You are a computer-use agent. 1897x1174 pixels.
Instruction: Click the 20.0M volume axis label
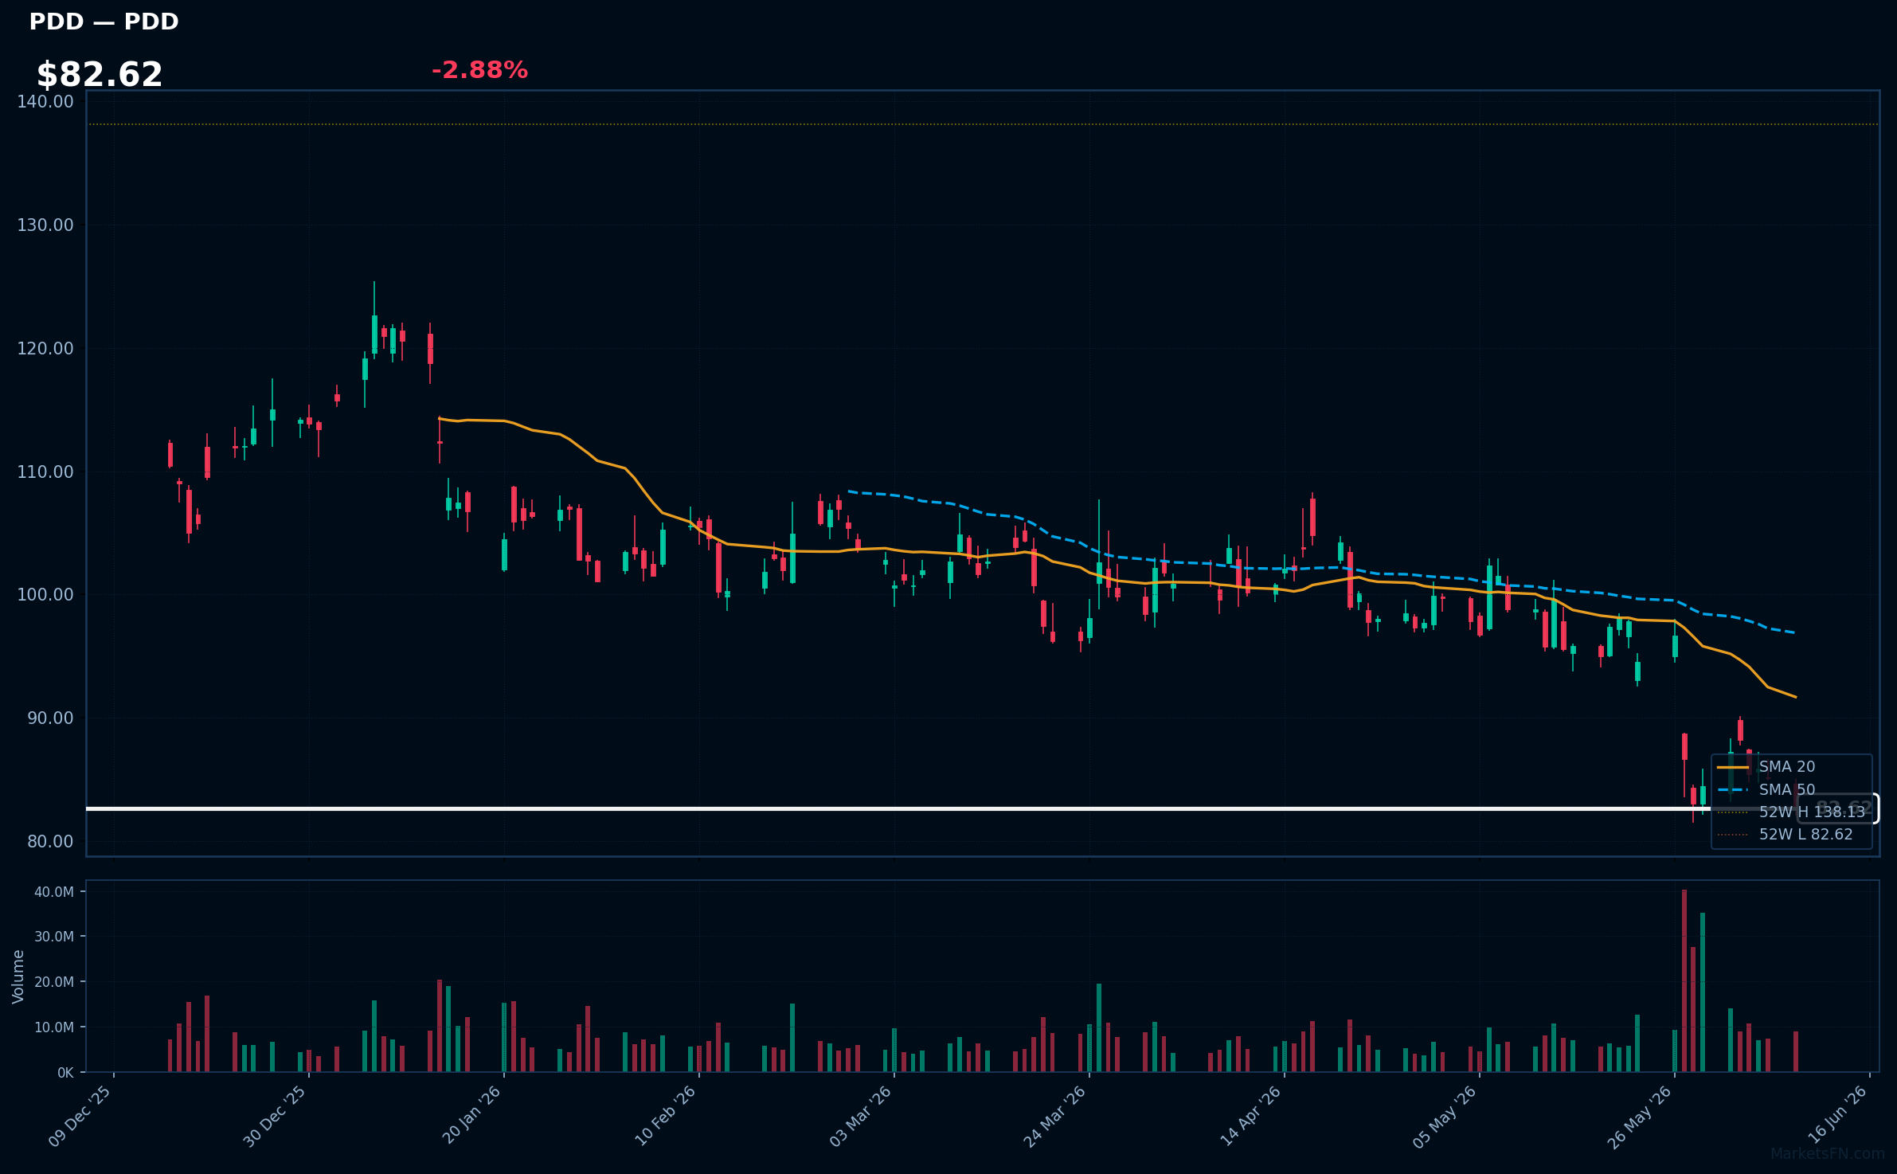pyautogui.click(x=54, y=982)
